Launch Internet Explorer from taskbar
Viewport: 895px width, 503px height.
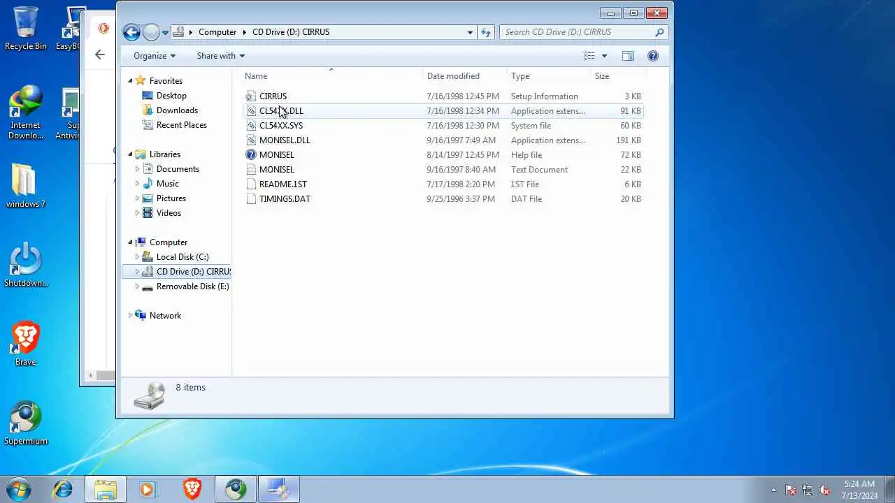pyautogui.click(x=63, y=489)
